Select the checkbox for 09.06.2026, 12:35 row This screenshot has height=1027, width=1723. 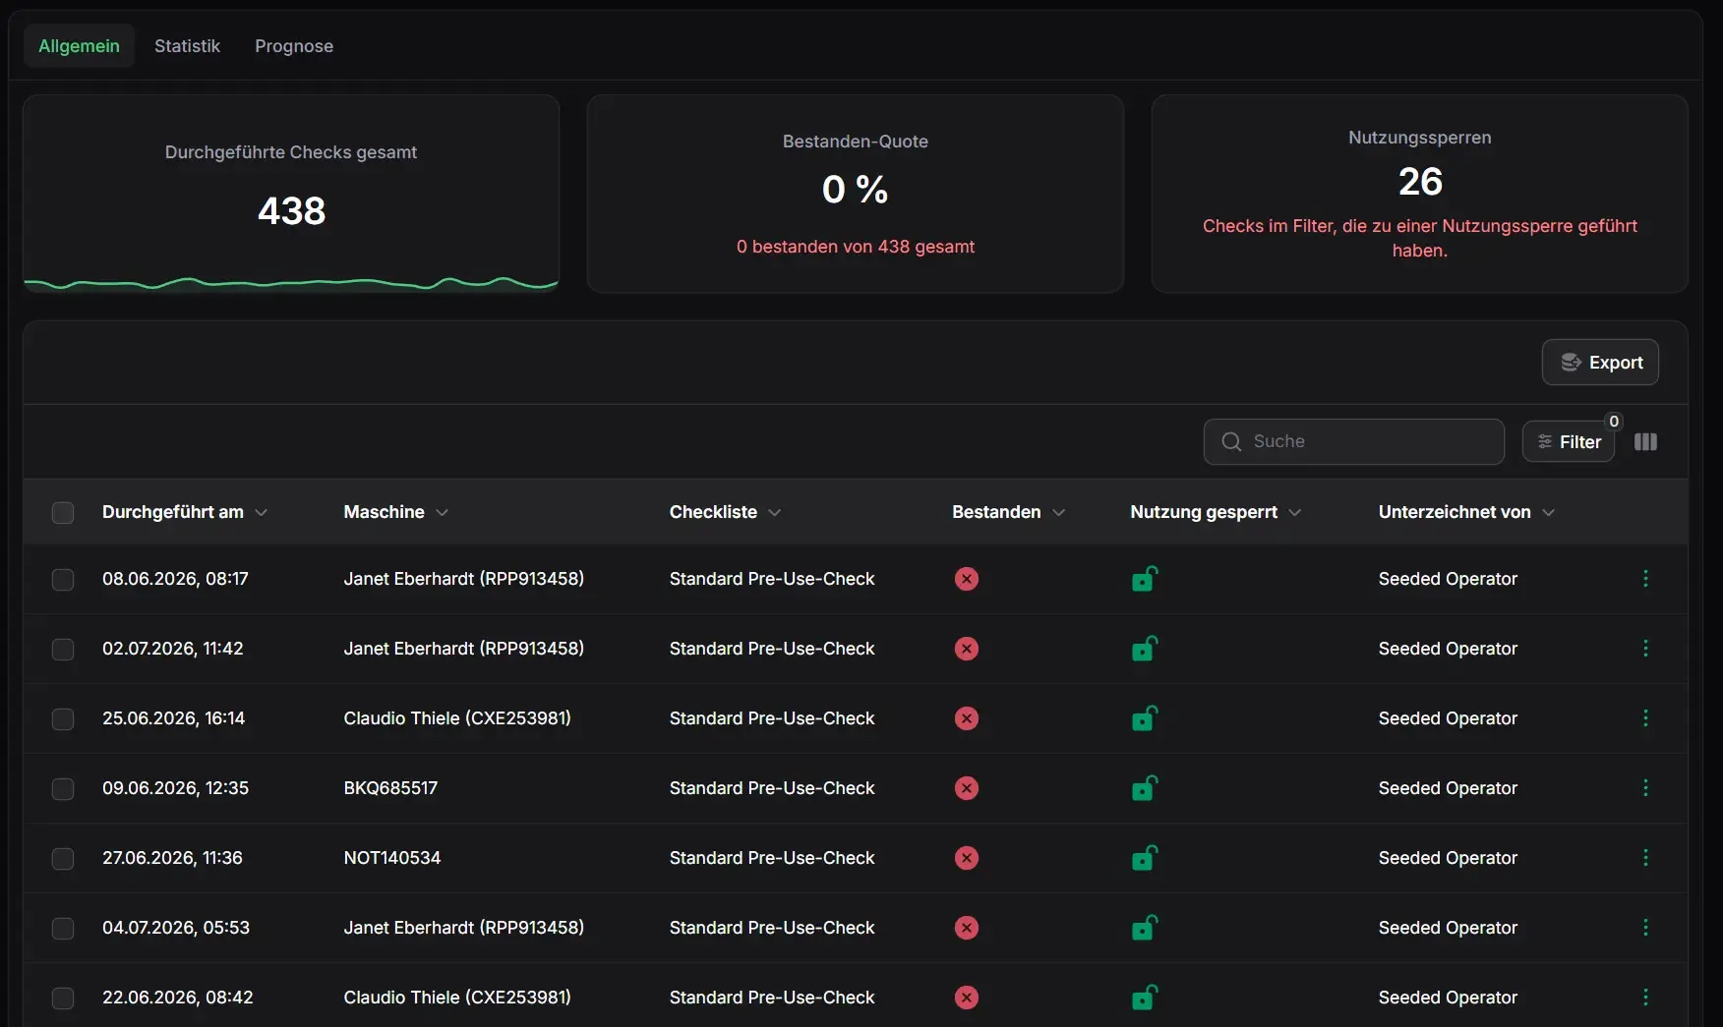tap(63, 789)
